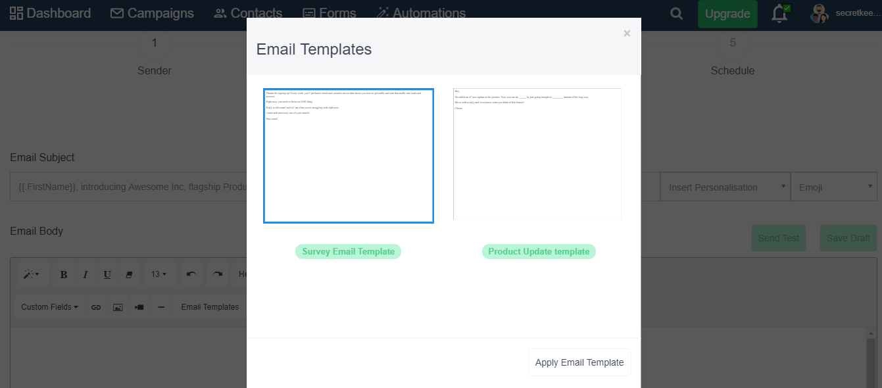Click the search magnifier icon
The image size is (882, 388).
(676, 14)
